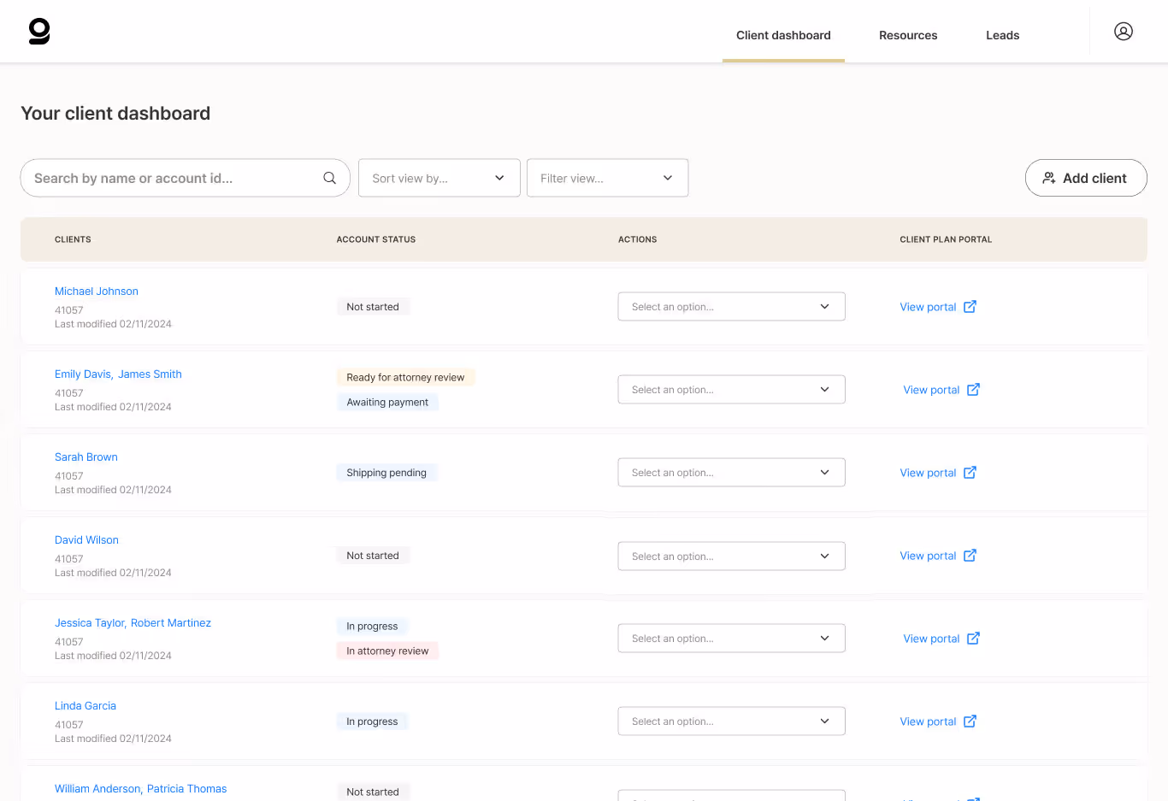
Task: Switch to the Resources tab
Action: click(x=908, y=35)
